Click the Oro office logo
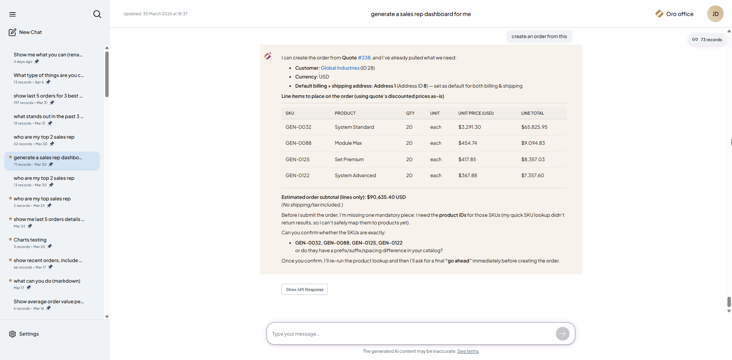This screenshot has height=360, width=732. [x=659, y=14]
